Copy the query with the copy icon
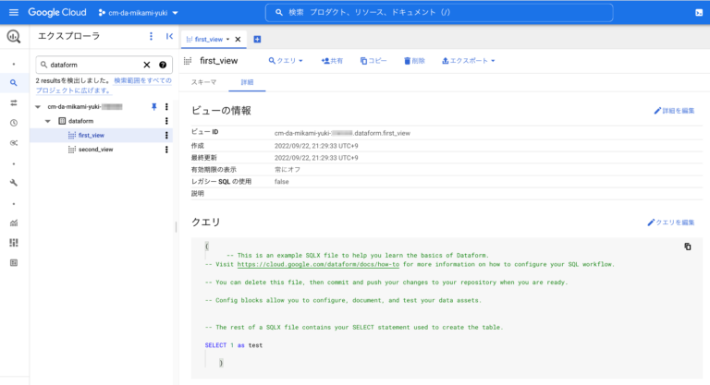Image resolution: width=710 pixels, height=385 pixels. coord(688,247)
